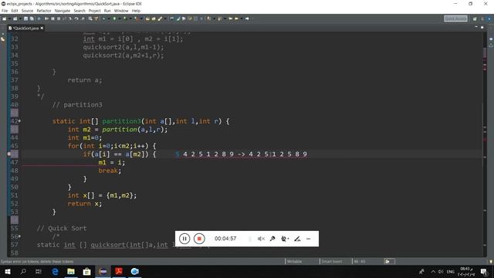Open the Windows notification center
Image resolution: width=494 pixels, height=278 pixels.
click(484, 271)
